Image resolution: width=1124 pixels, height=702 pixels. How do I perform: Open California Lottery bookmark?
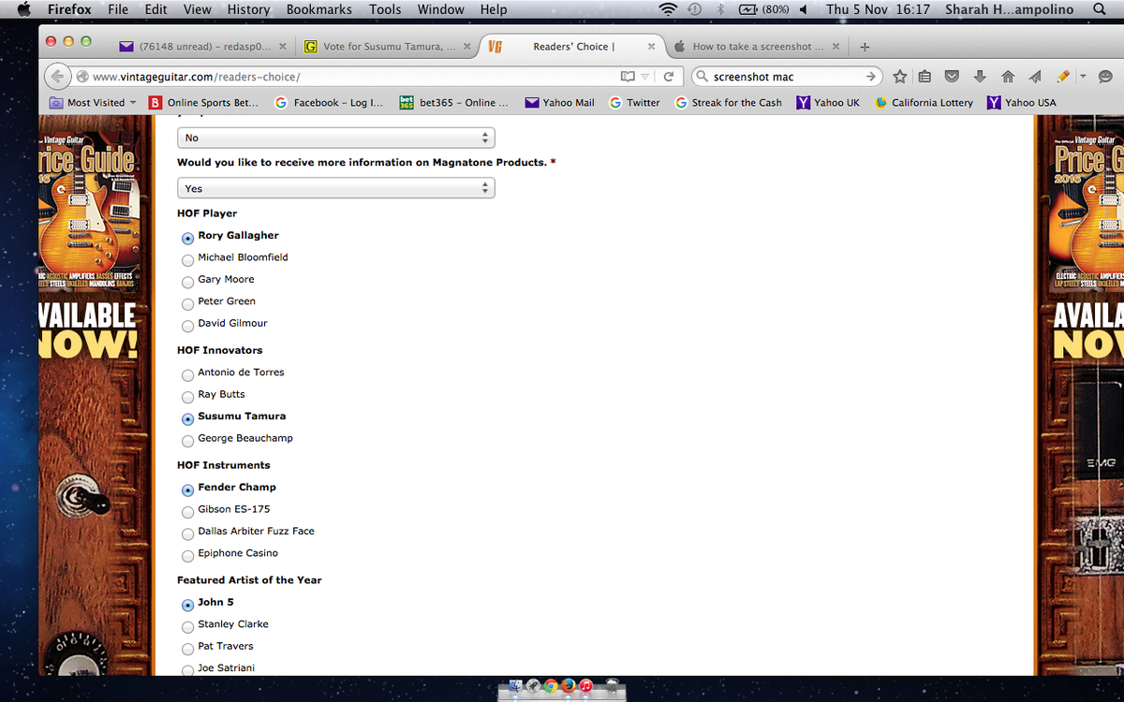pos(924,102)
